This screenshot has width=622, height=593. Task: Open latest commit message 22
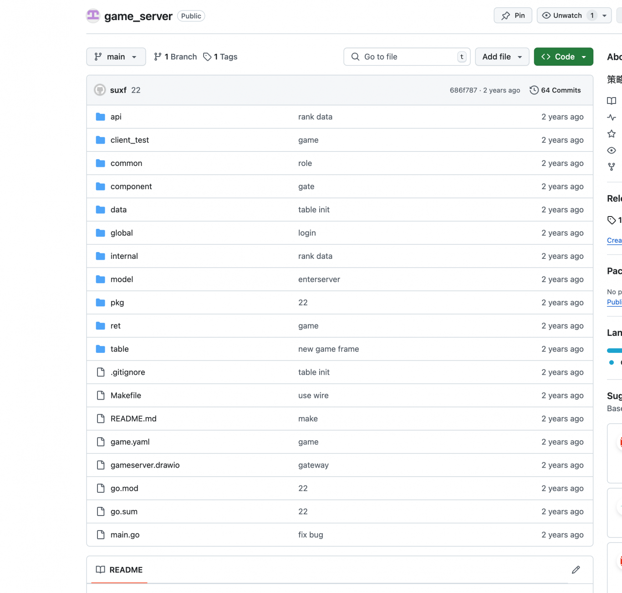coord(136,90)
